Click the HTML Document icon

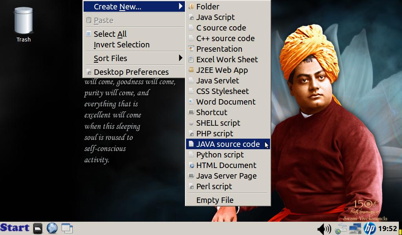click(191, 165)
